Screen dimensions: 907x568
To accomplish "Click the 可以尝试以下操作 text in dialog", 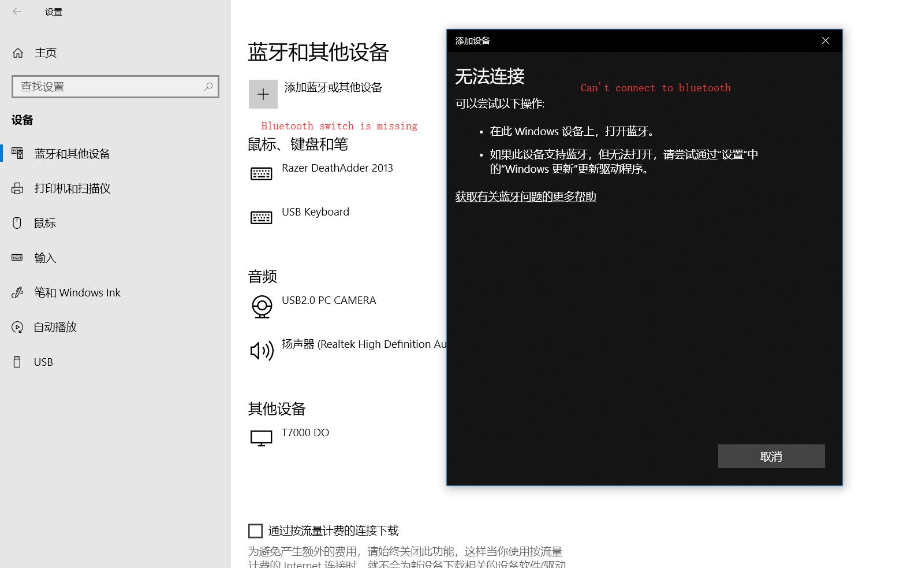I will [499, 103].
